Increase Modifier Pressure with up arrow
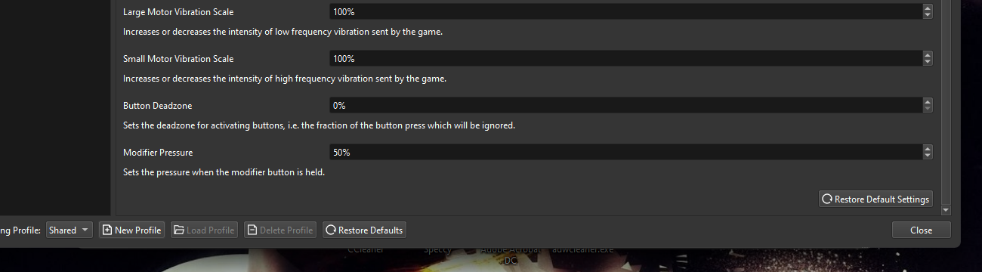 click(x=928, y=148)
